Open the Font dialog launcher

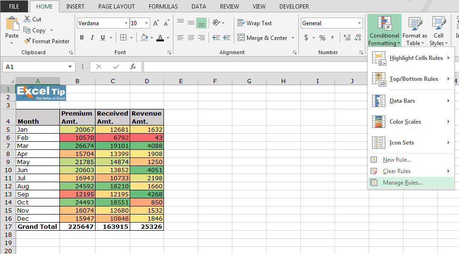tap(169, 52)
